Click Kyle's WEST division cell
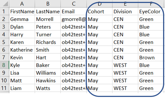165x98 pixels. click(125, 65)
